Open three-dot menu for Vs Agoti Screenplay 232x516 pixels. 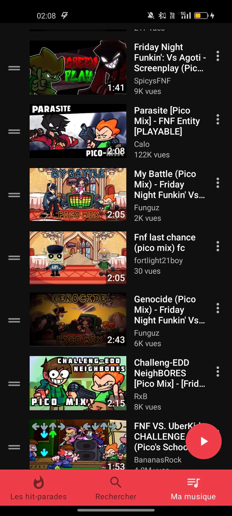218,56
